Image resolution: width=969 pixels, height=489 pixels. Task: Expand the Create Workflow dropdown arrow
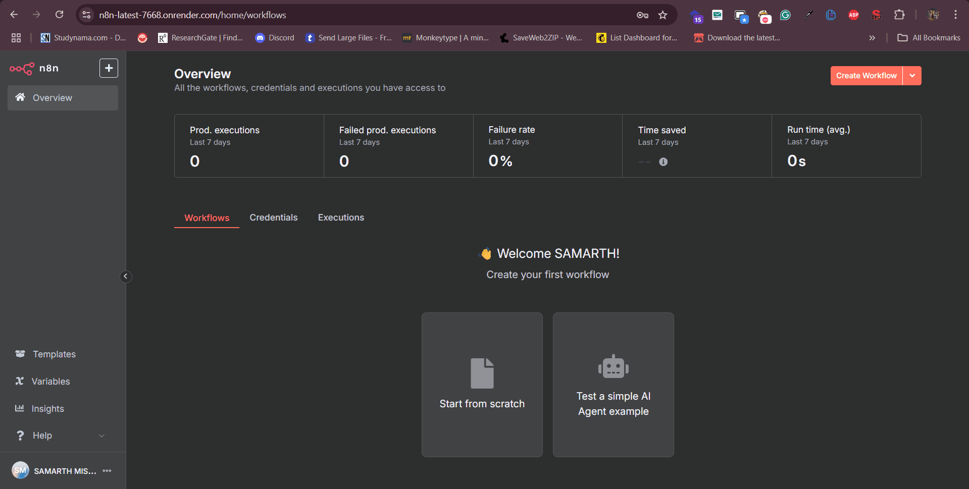point(912,76)
